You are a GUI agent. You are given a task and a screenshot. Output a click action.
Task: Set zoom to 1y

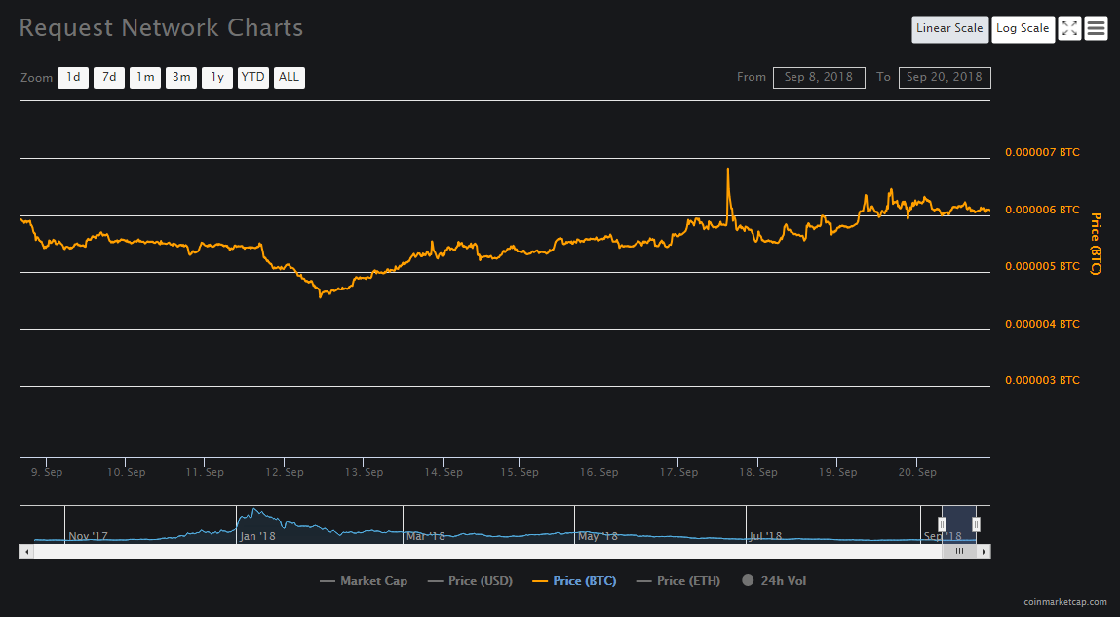[x=217, y=77]
